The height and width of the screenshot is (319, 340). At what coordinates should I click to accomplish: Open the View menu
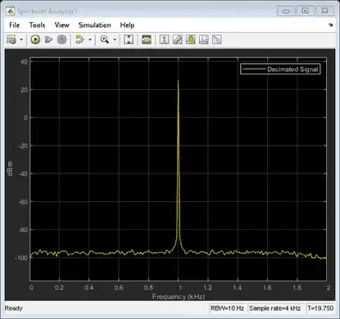click(x=61, y=25)
